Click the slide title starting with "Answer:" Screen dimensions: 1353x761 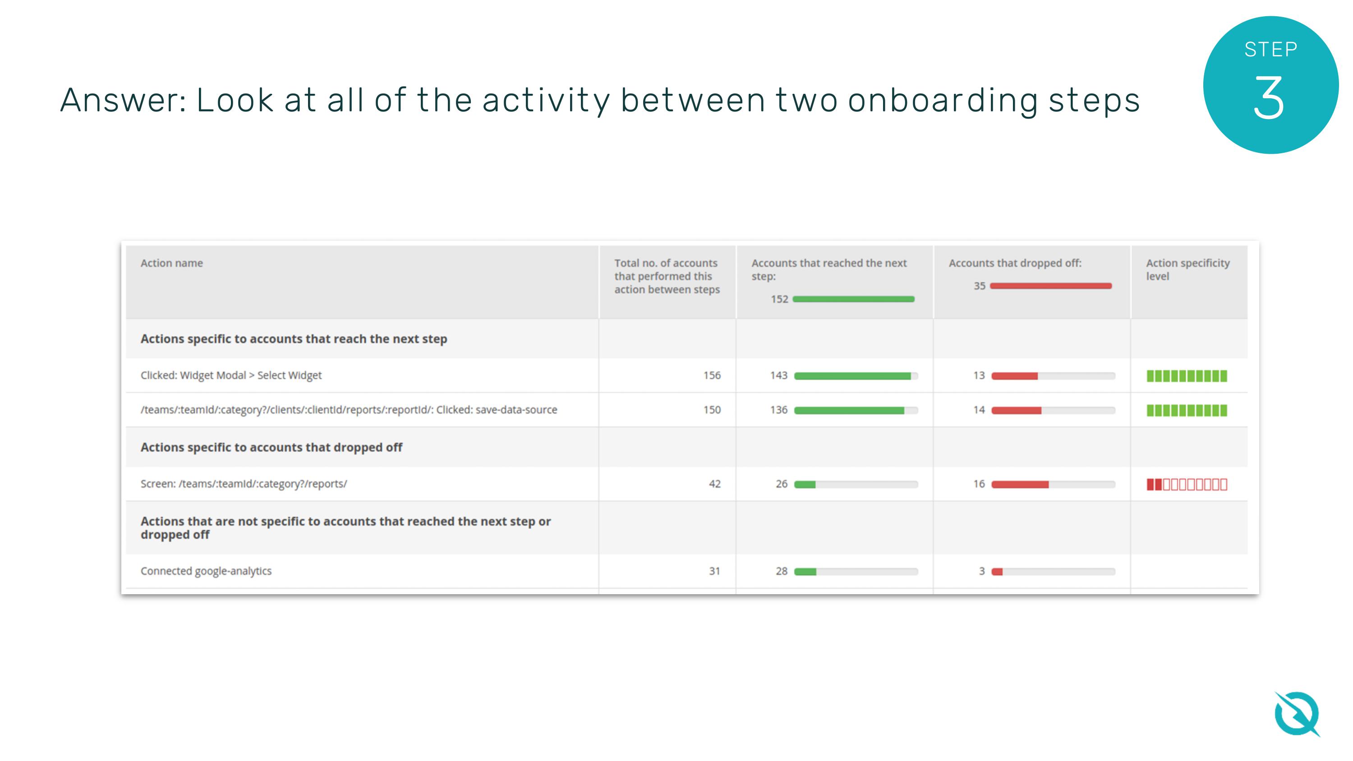click(x=599, y=100)
